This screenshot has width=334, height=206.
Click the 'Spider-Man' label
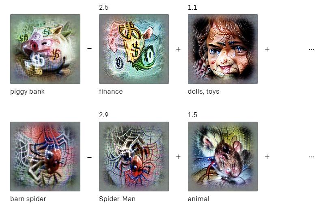(117, 199)
